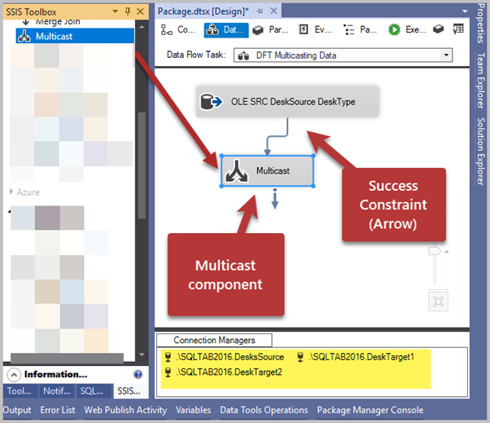The image size is (490, 423).
Task: Open the Parameters designer tab
Action: tap(270, 30)
